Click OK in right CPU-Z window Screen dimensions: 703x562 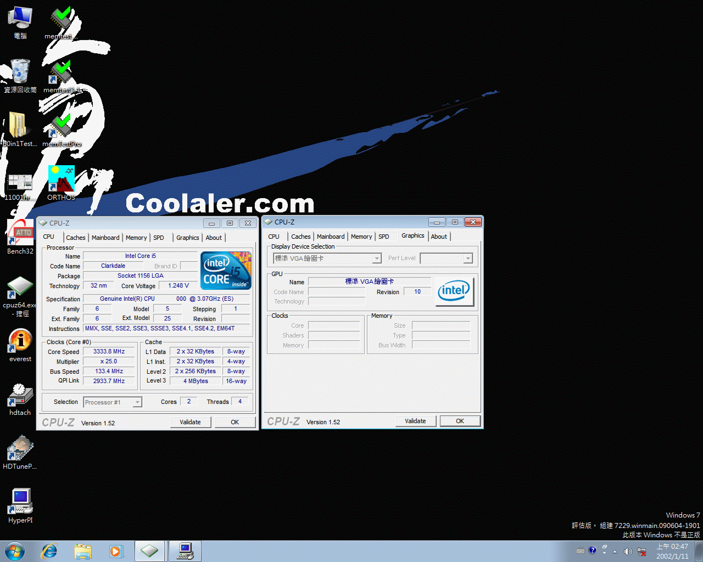point(460,421)
